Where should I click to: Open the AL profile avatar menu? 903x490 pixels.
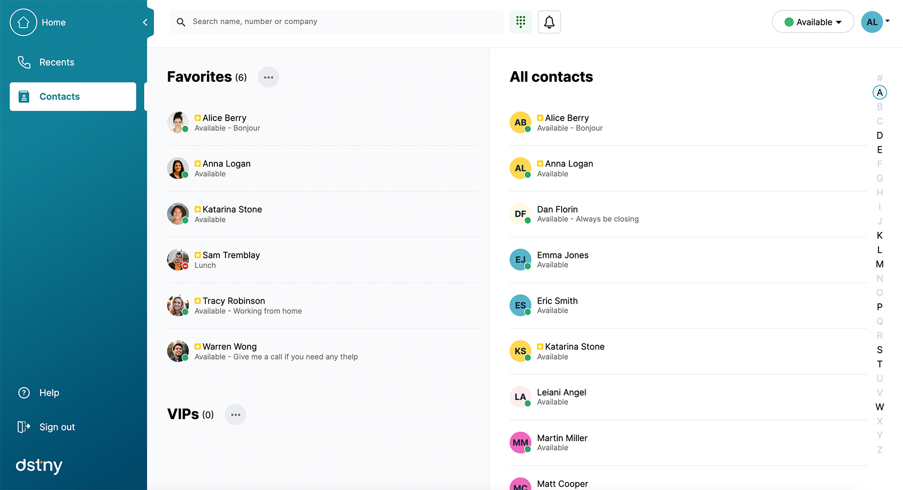coord(873,22)
